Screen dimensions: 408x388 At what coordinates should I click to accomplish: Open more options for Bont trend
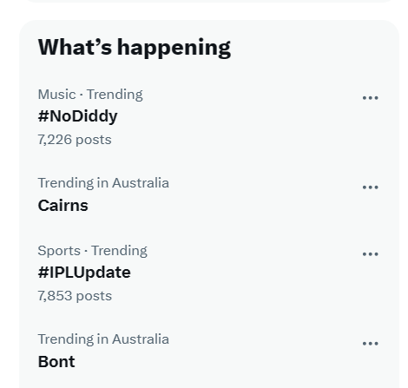[370, 344]
